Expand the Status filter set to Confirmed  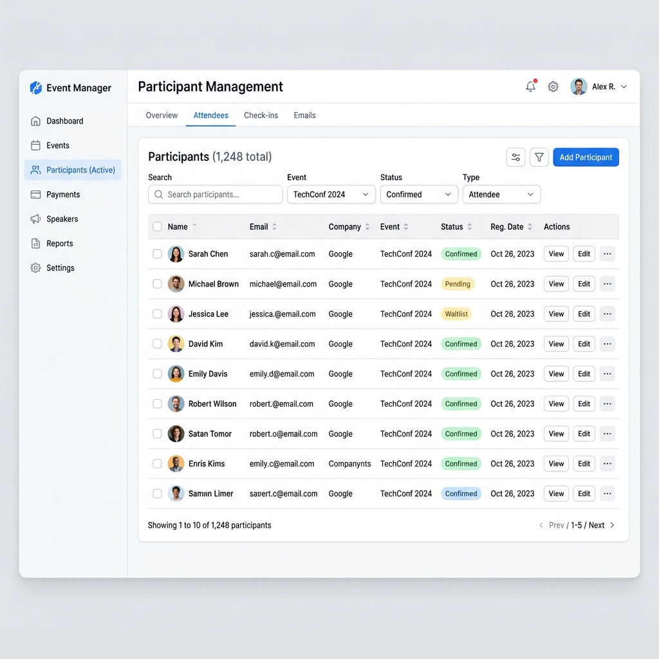click(419, 194)
